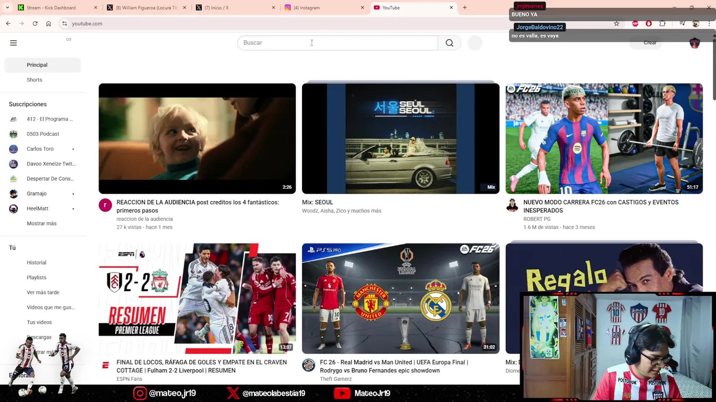The width and height of the screenshot is (716, 402).
Task: Bookmark this page with the star icon
Action: click(616, 23)
